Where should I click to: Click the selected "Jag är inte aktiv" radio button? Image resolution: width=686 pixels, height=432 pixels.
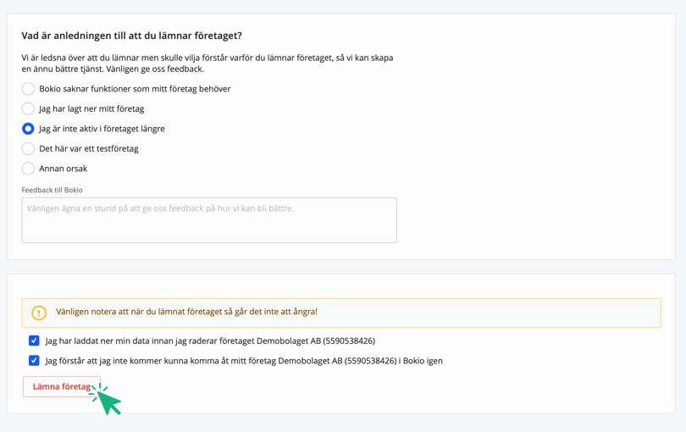click(28, 129)
